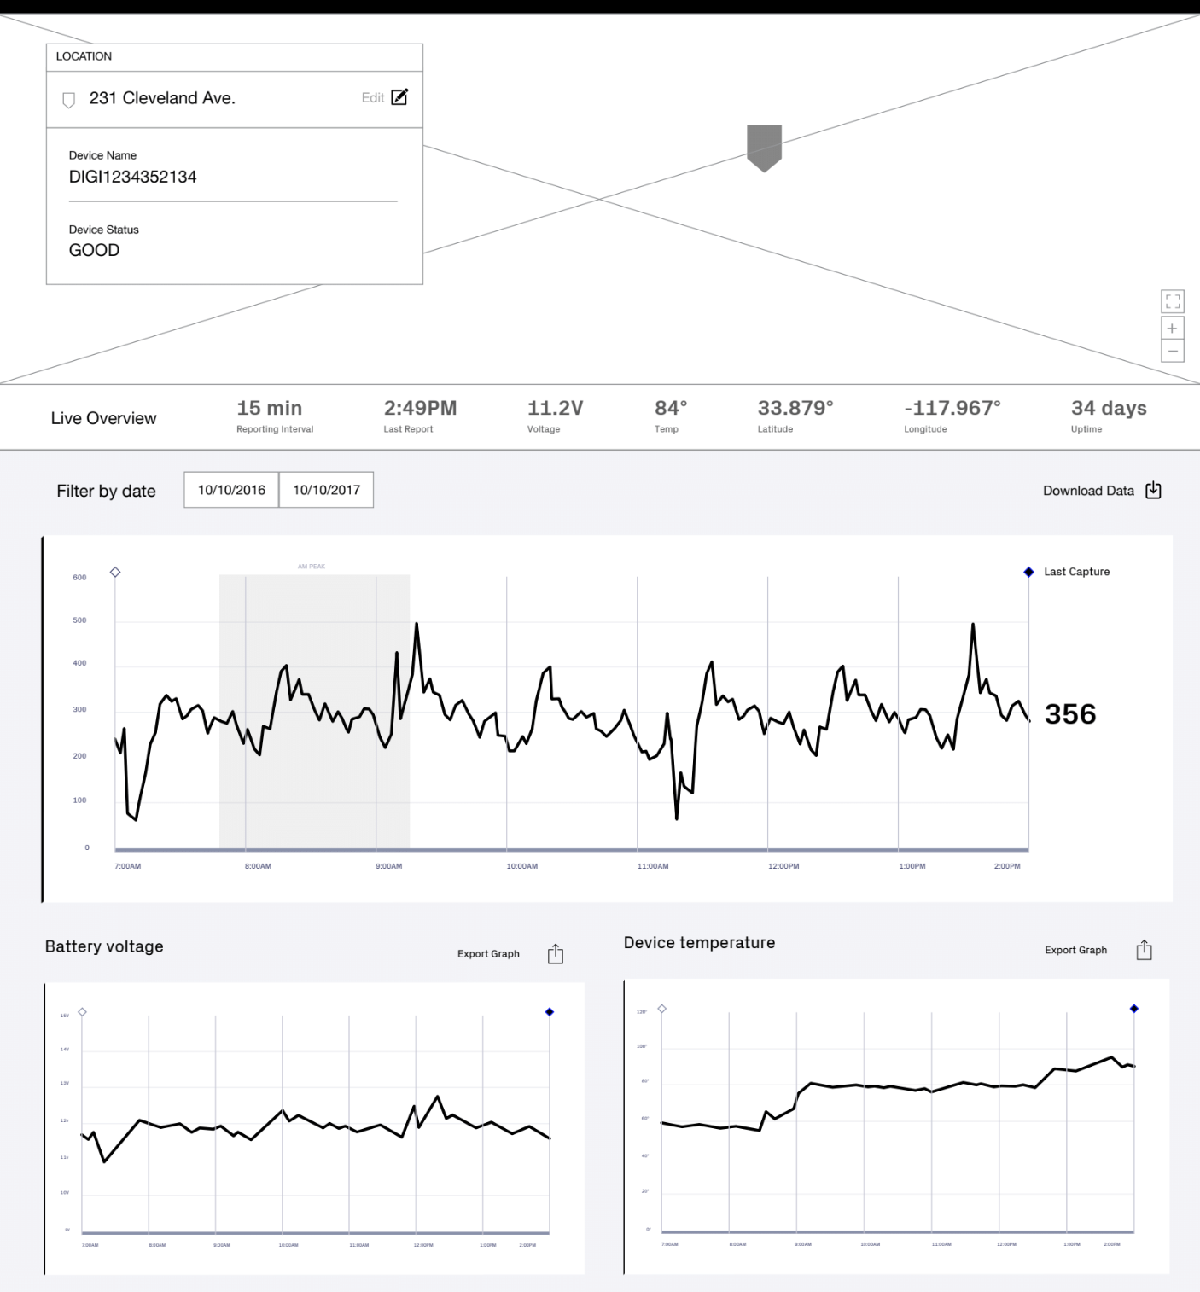Open the start date field 10/10/2016

(231, 490)
